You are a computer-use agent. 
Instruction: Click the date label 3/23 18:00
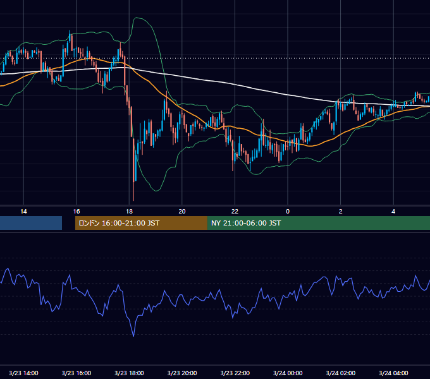[129, 373]
